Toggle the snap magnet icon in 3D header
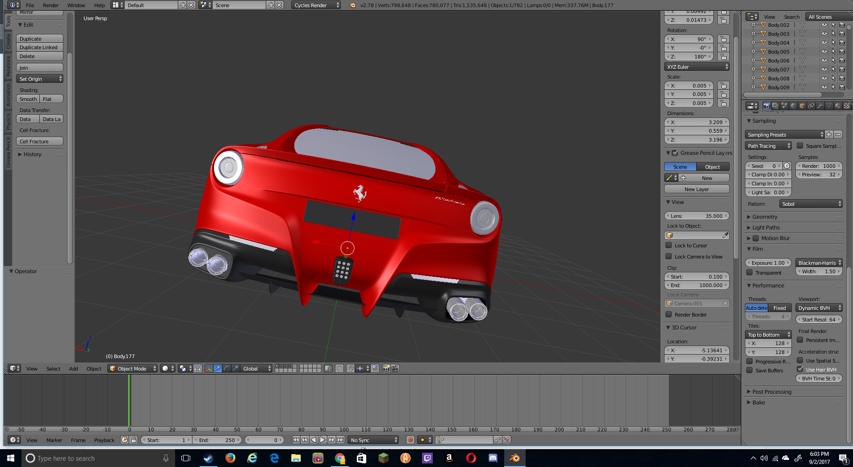Viewport: 853px width, 467px height. 351,368
